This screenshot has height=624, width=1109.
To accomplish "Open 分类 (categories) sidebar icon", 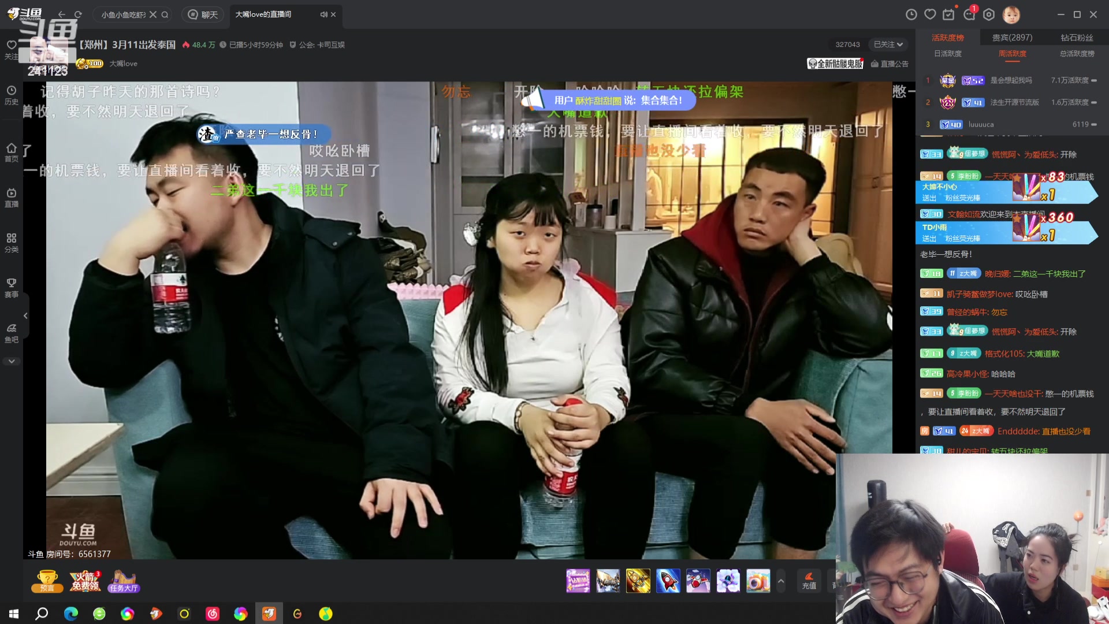I will click(x=11, y=243).
